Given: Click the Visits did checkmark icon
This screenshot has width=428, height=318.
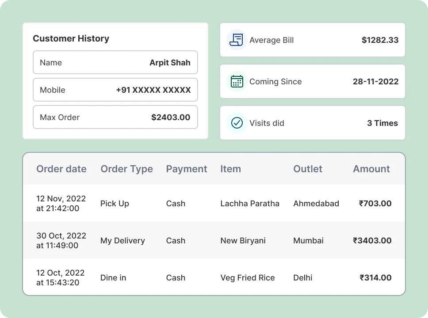Looking at the screenshot, I should pyautogui.click(x=237, y=123).
